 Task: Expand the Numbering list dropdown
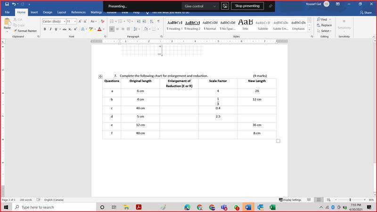pyautogui.click(x=124, y=21)
